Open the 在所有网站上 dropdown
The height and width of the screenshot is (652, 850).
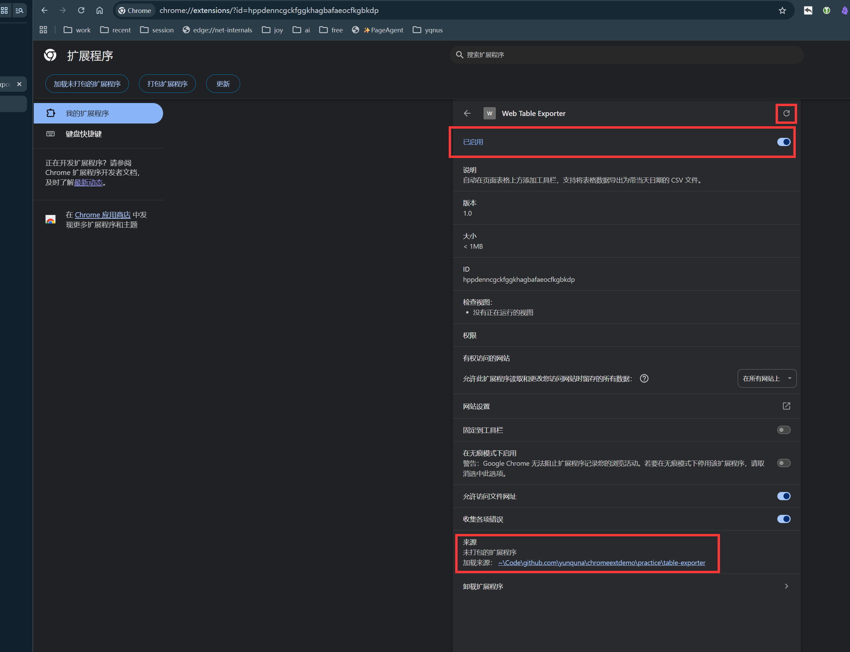click(766, 378)
